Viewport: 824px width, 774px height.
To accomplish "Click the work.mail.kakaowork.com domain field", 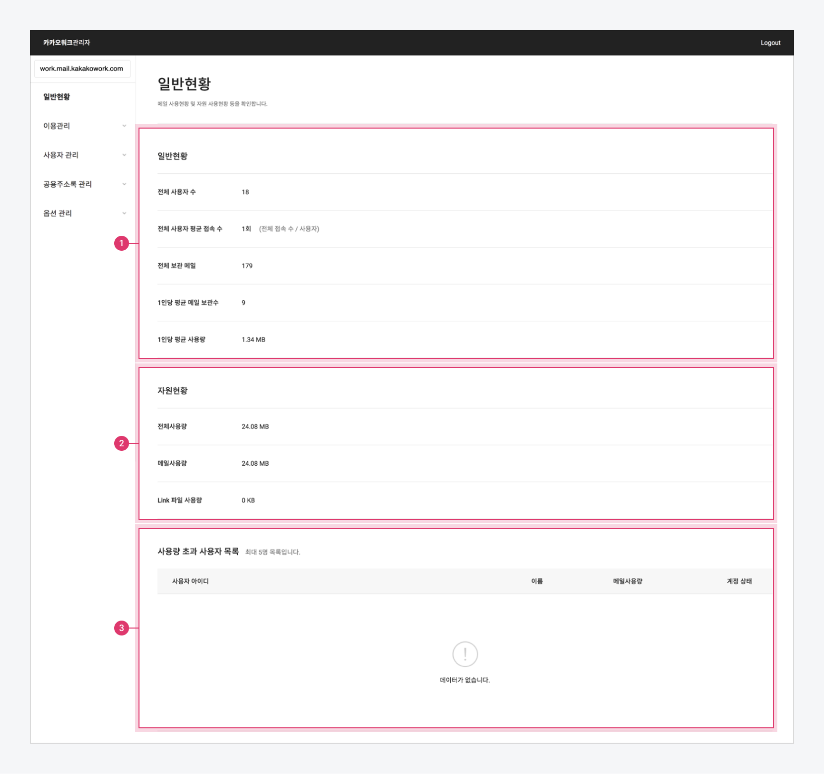I will 82,69.
